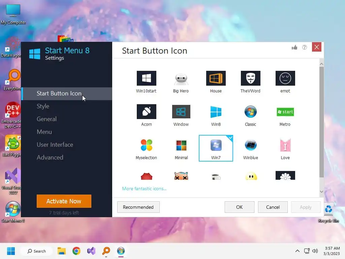Viewport: 345px width, 259px height.
Task: Click the selected Win7 icon
Action: (216, 148)
